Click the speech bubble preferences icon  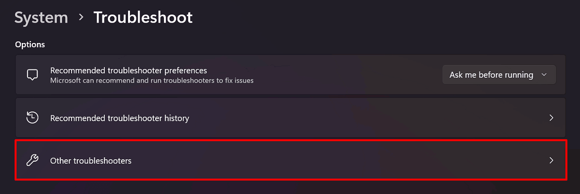(32, 75)
